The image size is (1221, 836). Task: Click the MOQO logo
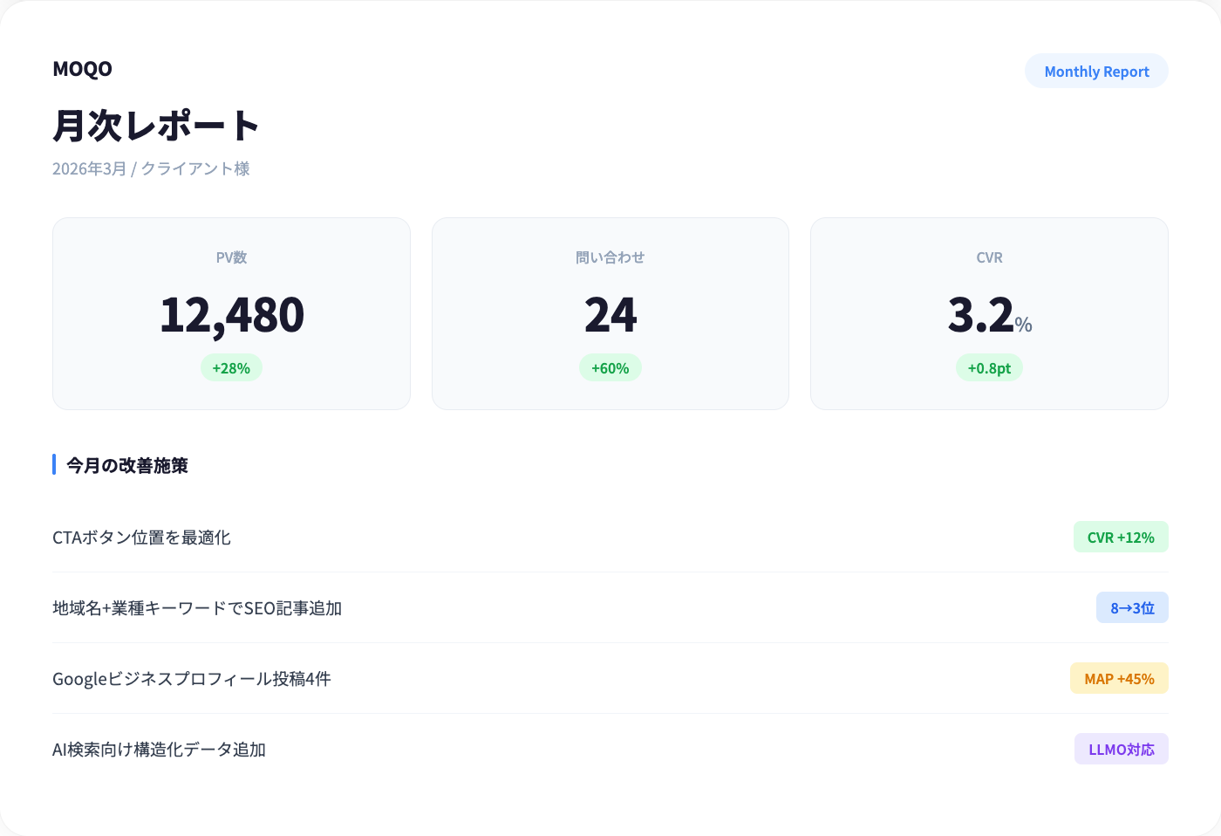click(82, 69)
